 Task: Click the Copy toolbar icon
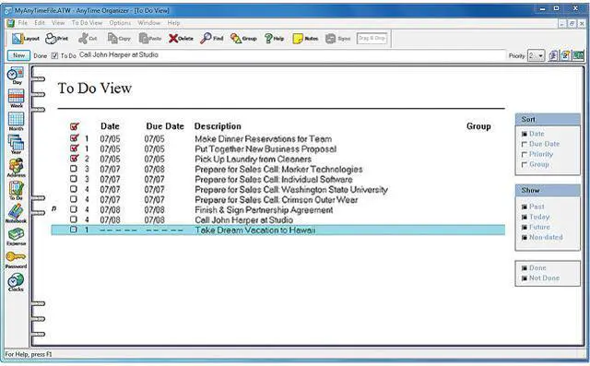click(119, 39)
